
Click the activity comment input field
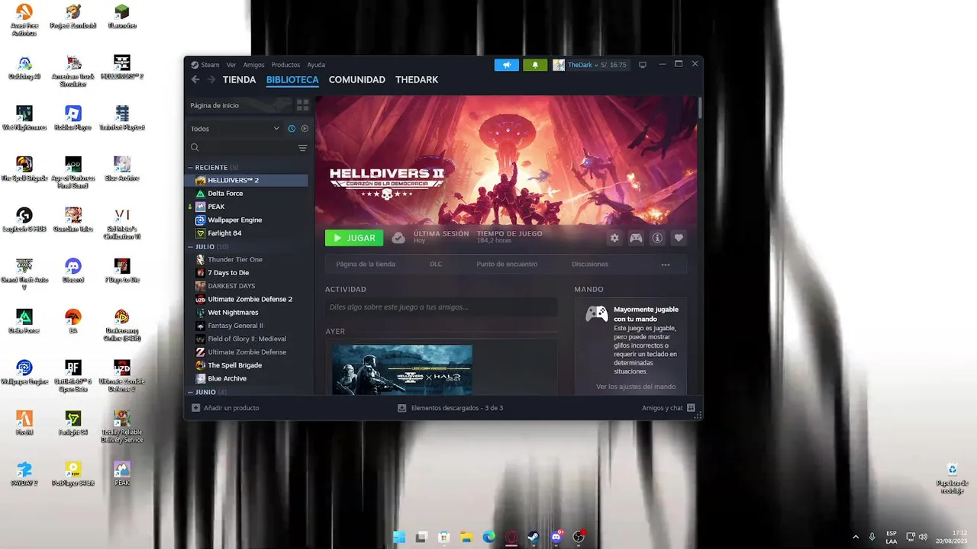[441, 307]
